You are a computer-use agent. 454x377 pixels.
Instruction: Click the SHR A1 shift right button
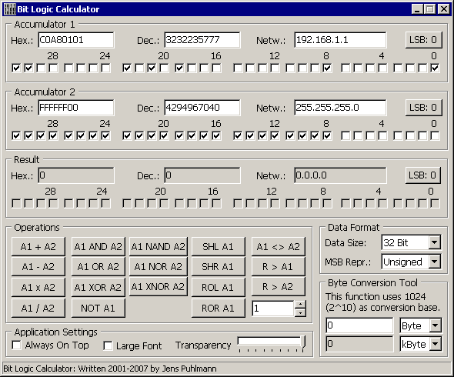pyautogui.click(x=218, y=266)
